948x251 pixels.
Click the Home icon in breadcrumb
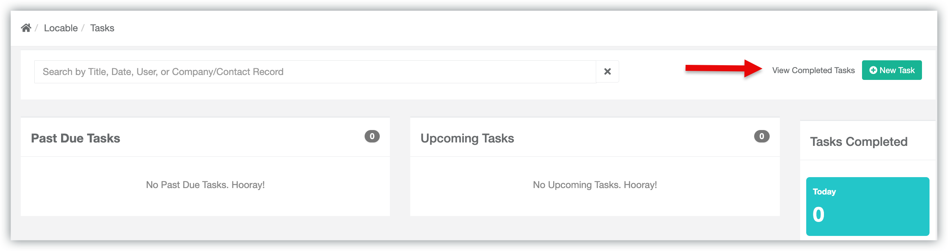[x=26, y=28]
